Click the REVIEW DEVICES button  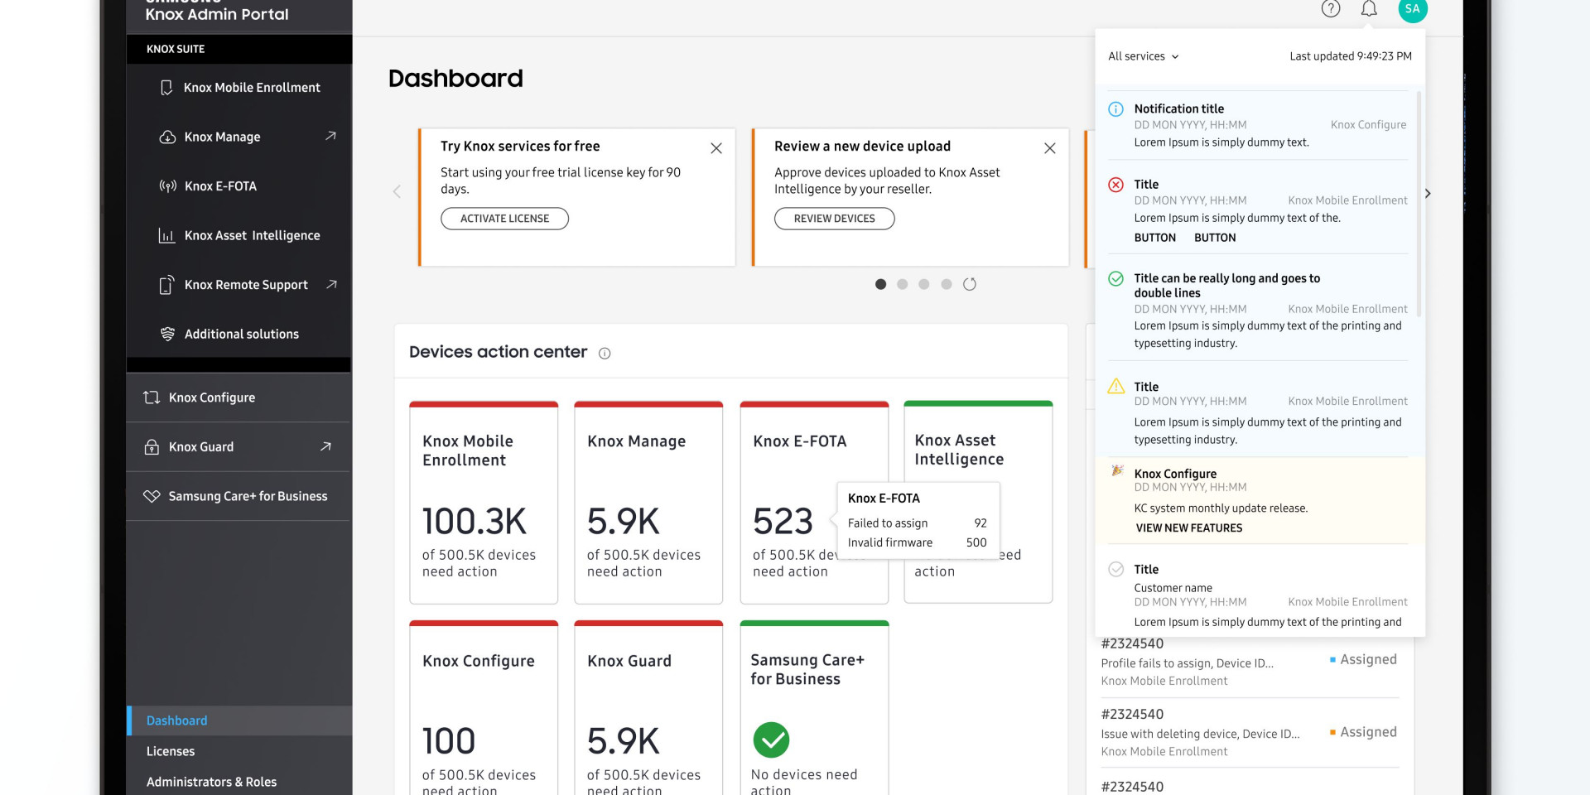(834, 219)
